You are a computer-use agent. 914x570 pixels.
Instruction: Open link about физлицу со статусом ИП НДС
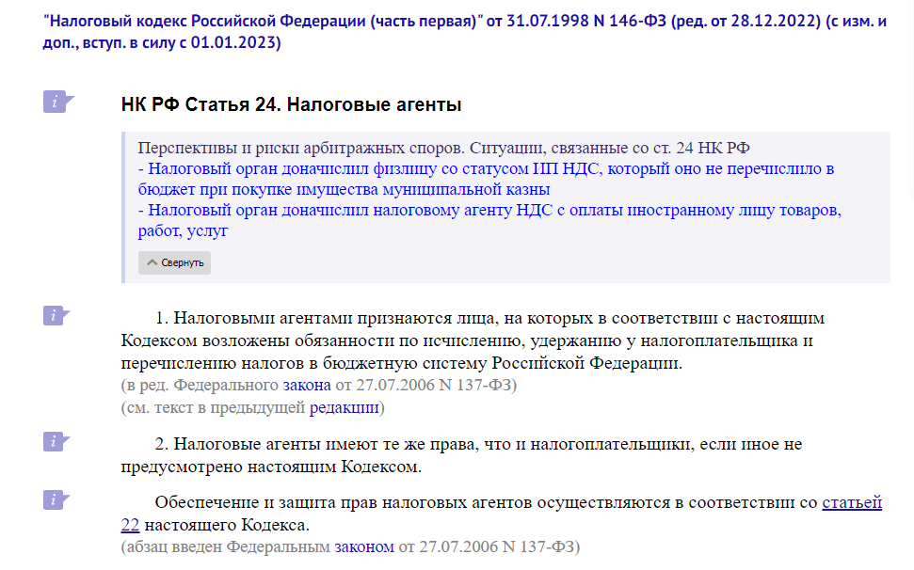(x=486, y=179)
